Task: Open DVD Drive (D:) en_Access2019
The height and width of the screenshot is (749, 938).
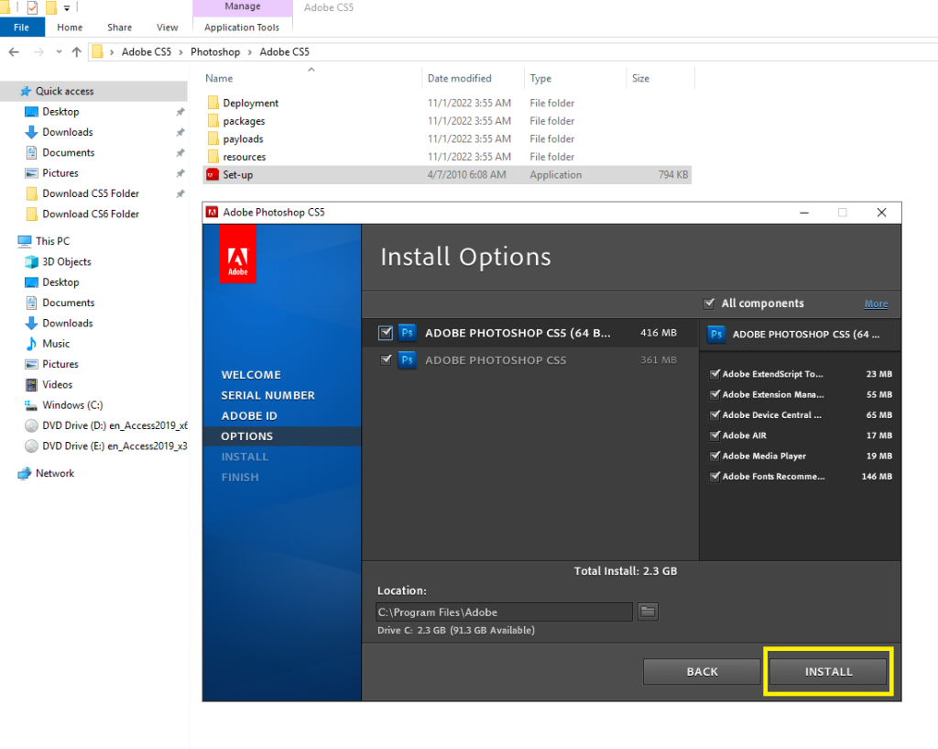Action: tap(115, 425)
